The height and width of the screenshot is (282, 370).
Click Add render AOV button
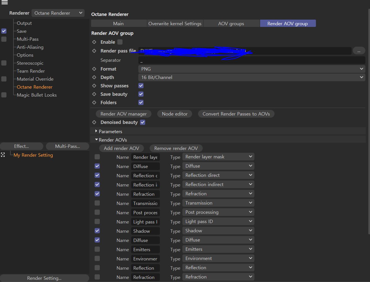pyautogui.click(x=121, y=148)
